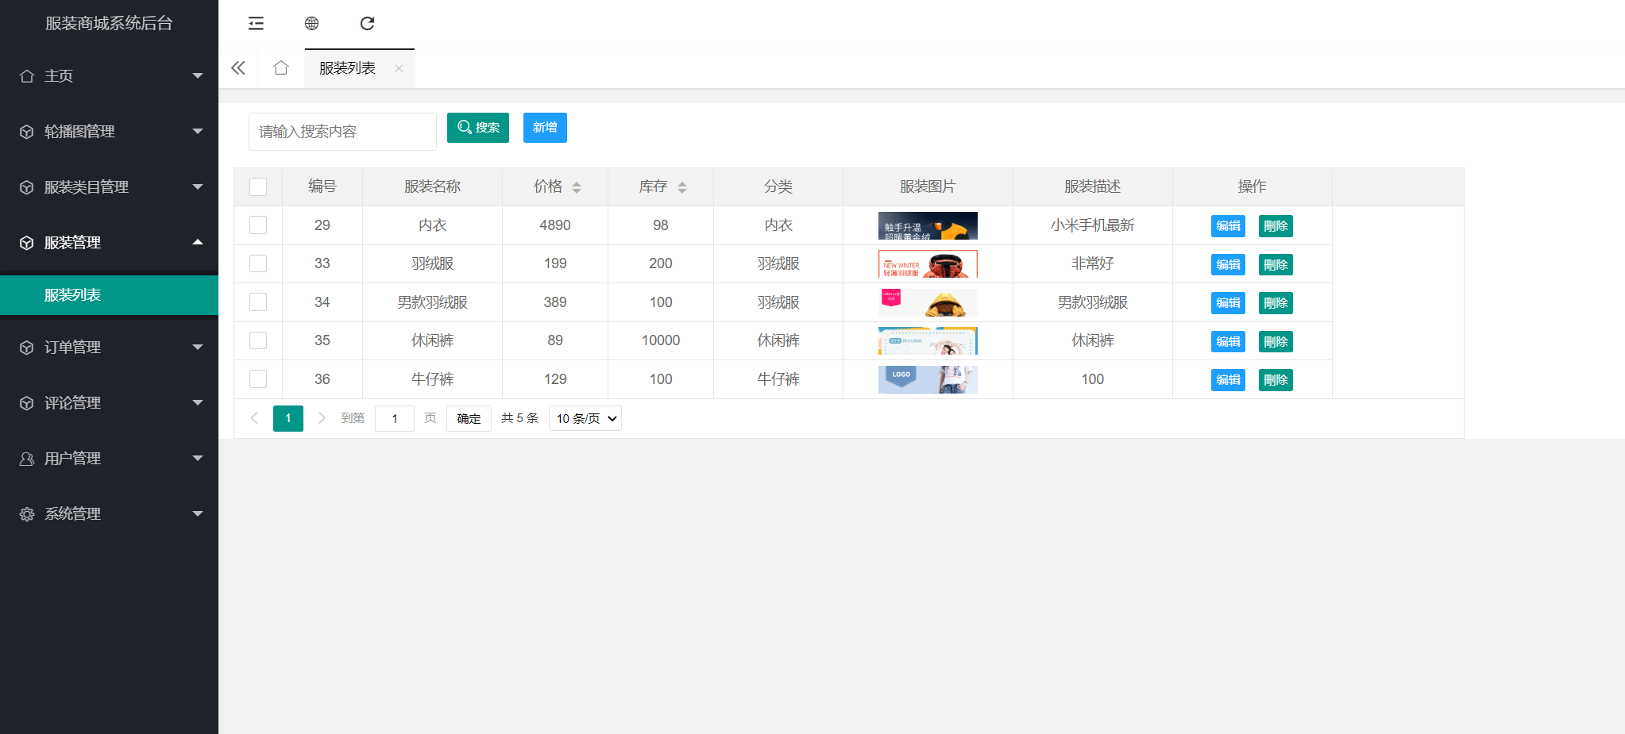Open 系统管理 via its gear icon
The height and width of the screenshot is (734, 1625).
point(26,513)
